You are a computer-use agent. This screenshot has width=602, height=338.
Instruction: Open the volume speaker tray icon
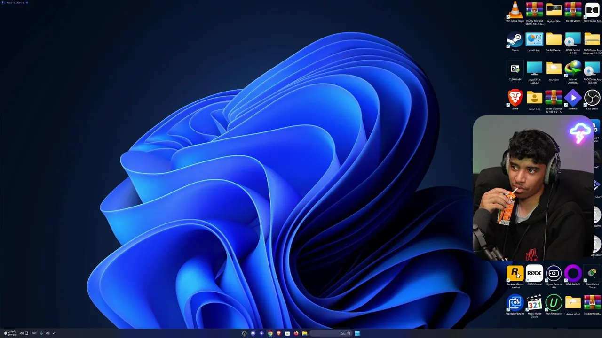pos(48,333)
